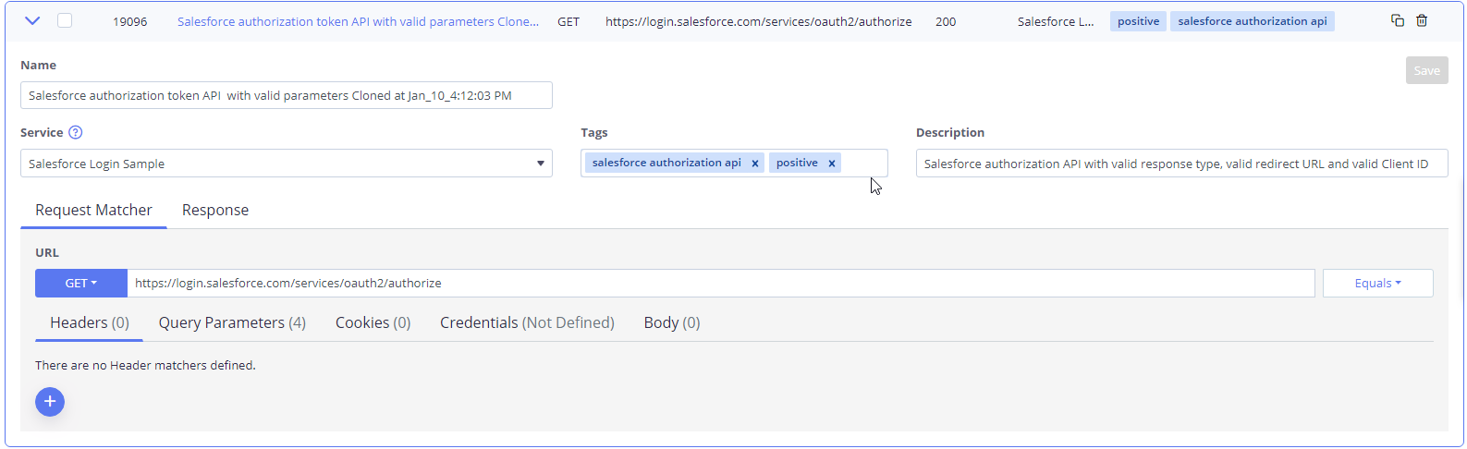Select the Body (0) tab

click(x=672, y=323)
